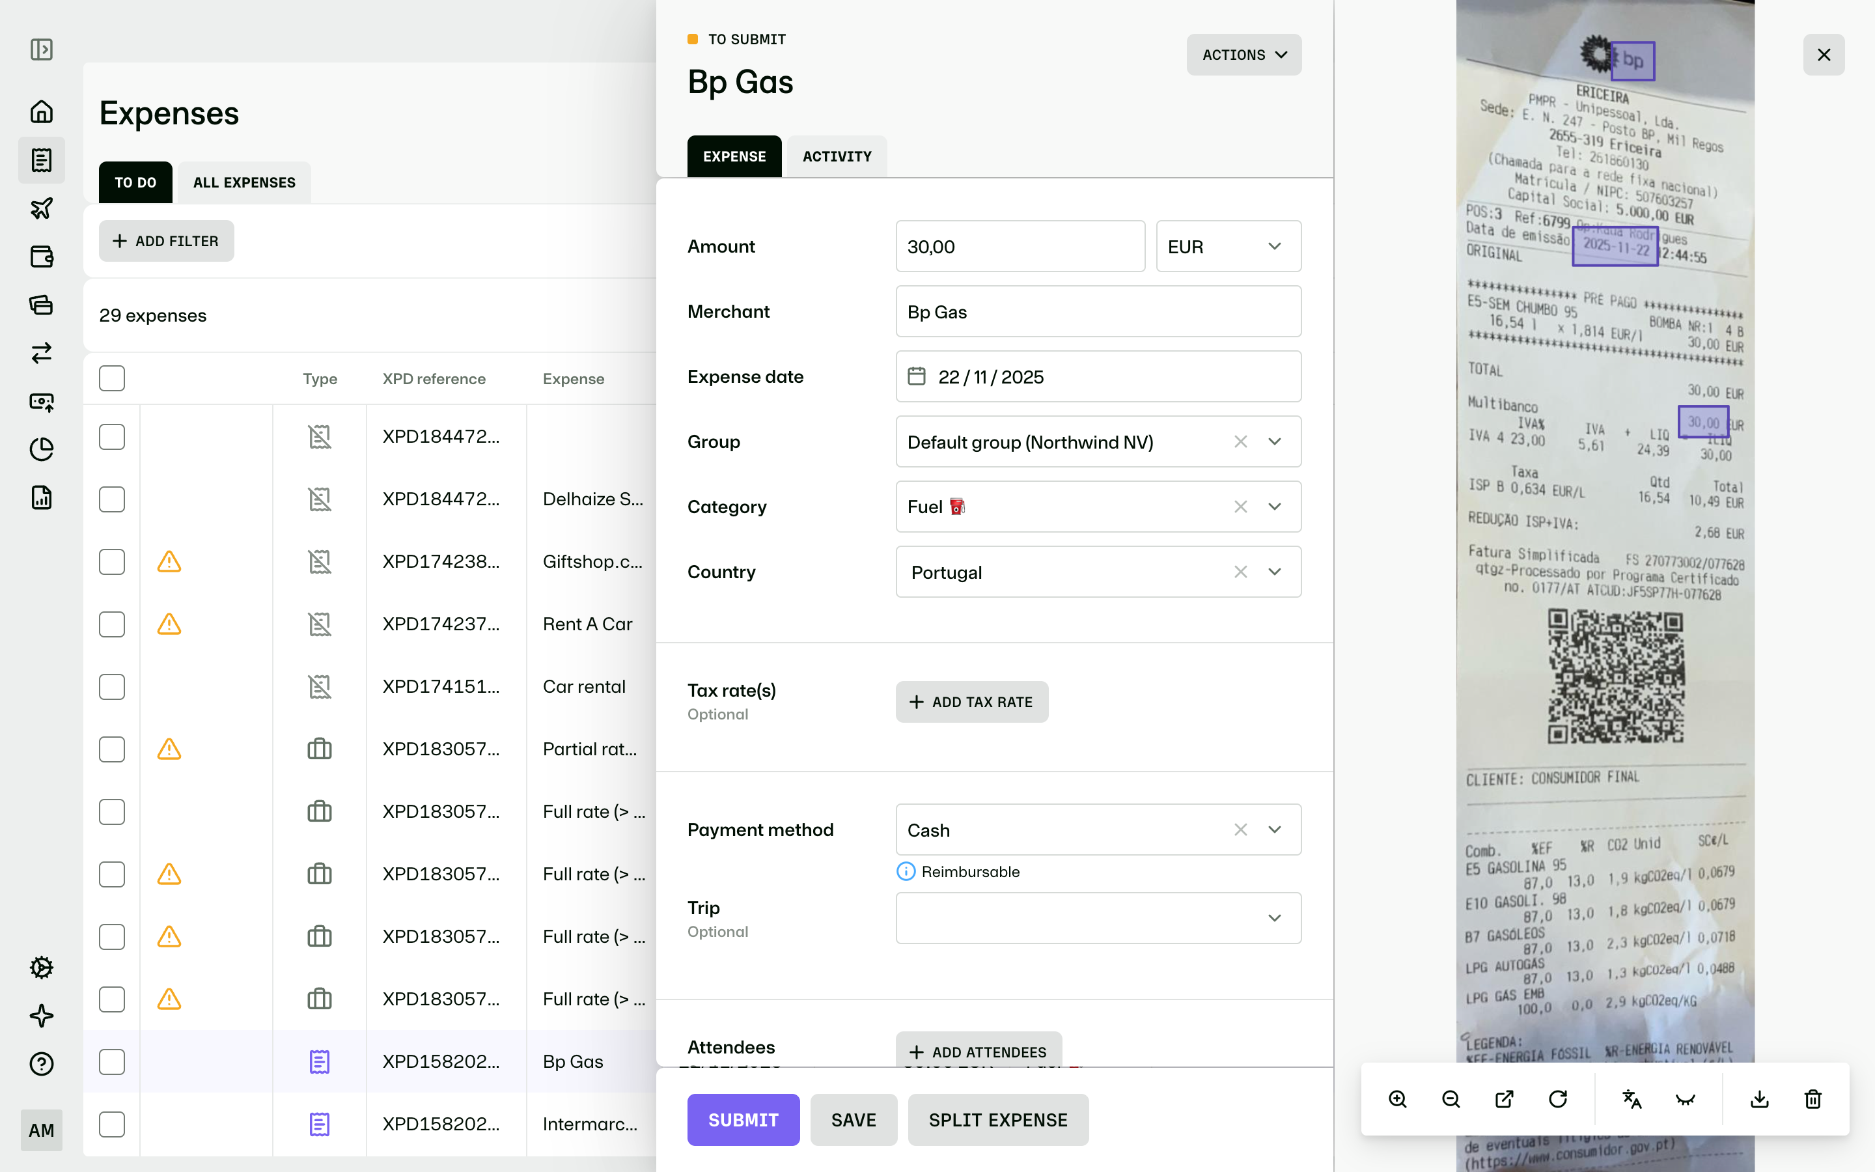Click into the Merchant input field
The image size is (1875, 1172).
click(x=1099, y=312)
